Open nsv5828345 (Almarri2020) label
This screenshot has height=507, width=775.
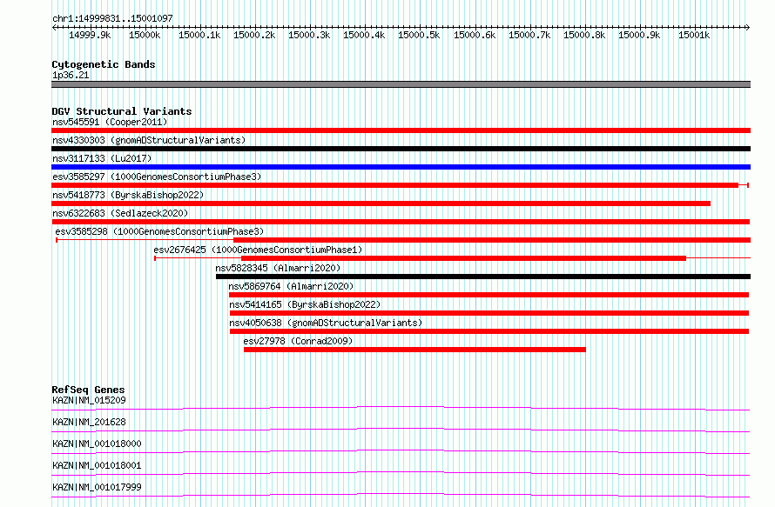(278, 268)
